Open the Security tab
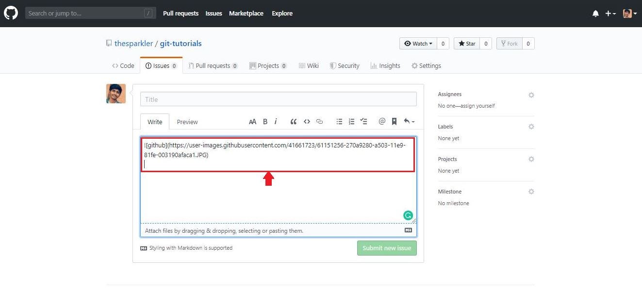The image size is (642, 290). 345,65
